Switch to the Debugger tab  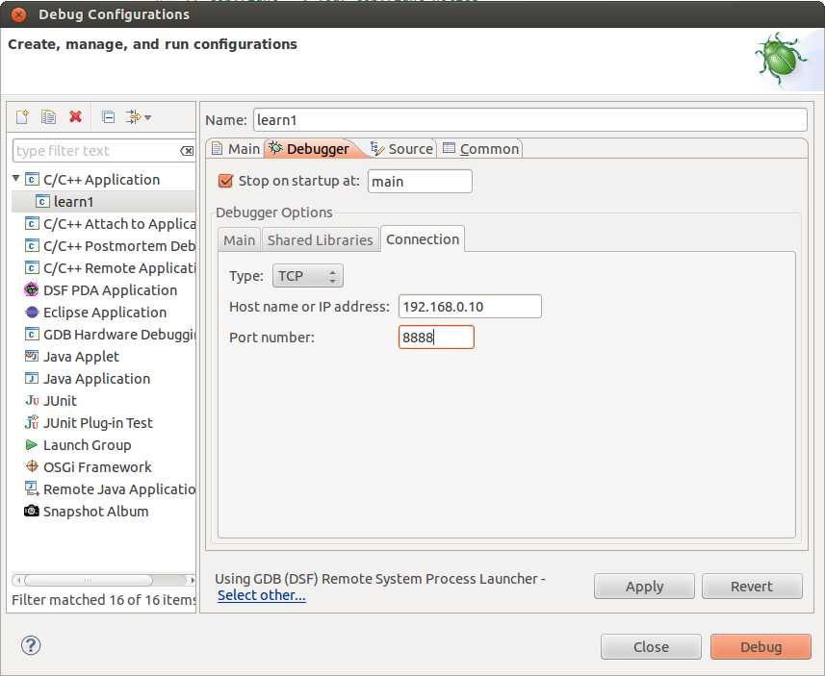pyautogui.click(x=309, y=149)
